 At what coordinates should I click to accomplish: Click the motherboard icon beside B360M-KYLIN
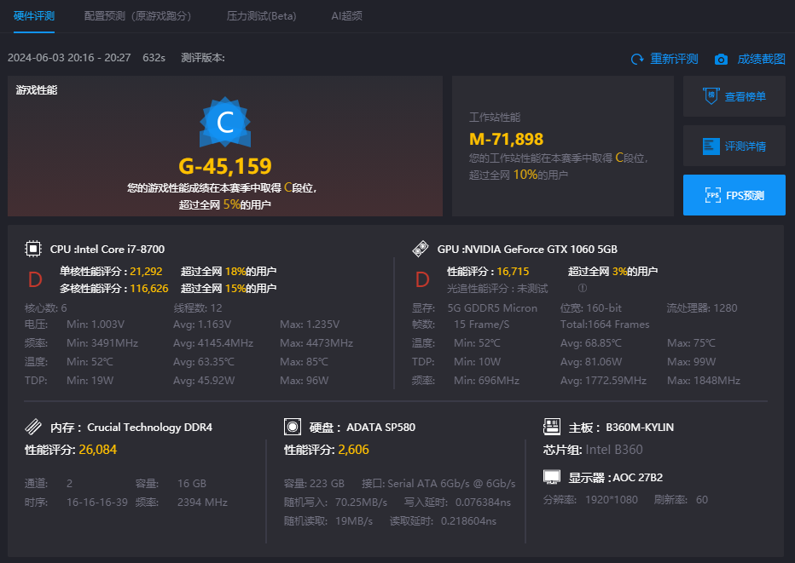click(554, 427)
